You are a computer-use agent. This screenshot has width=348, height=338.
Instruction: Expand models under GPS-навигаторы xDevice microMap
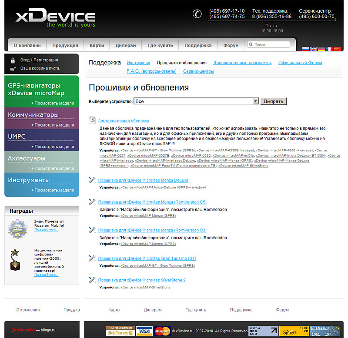53,103
